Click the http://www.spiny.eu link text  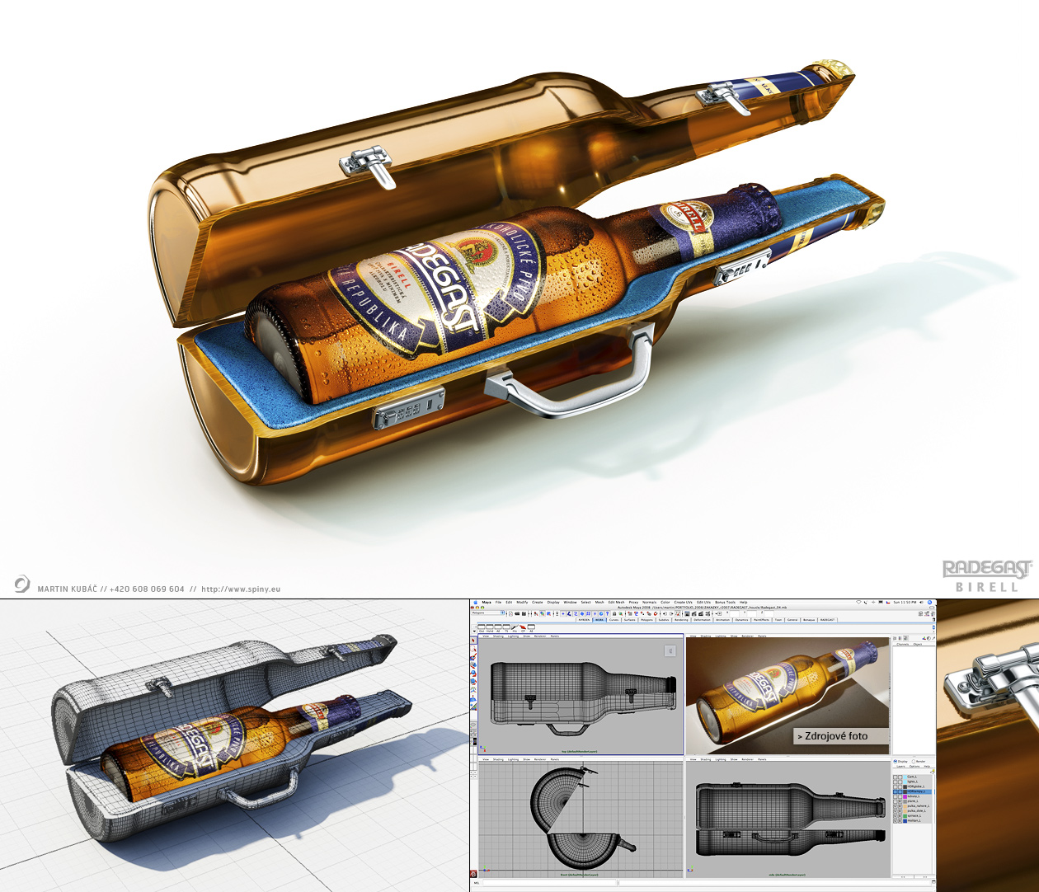point(241,589)
